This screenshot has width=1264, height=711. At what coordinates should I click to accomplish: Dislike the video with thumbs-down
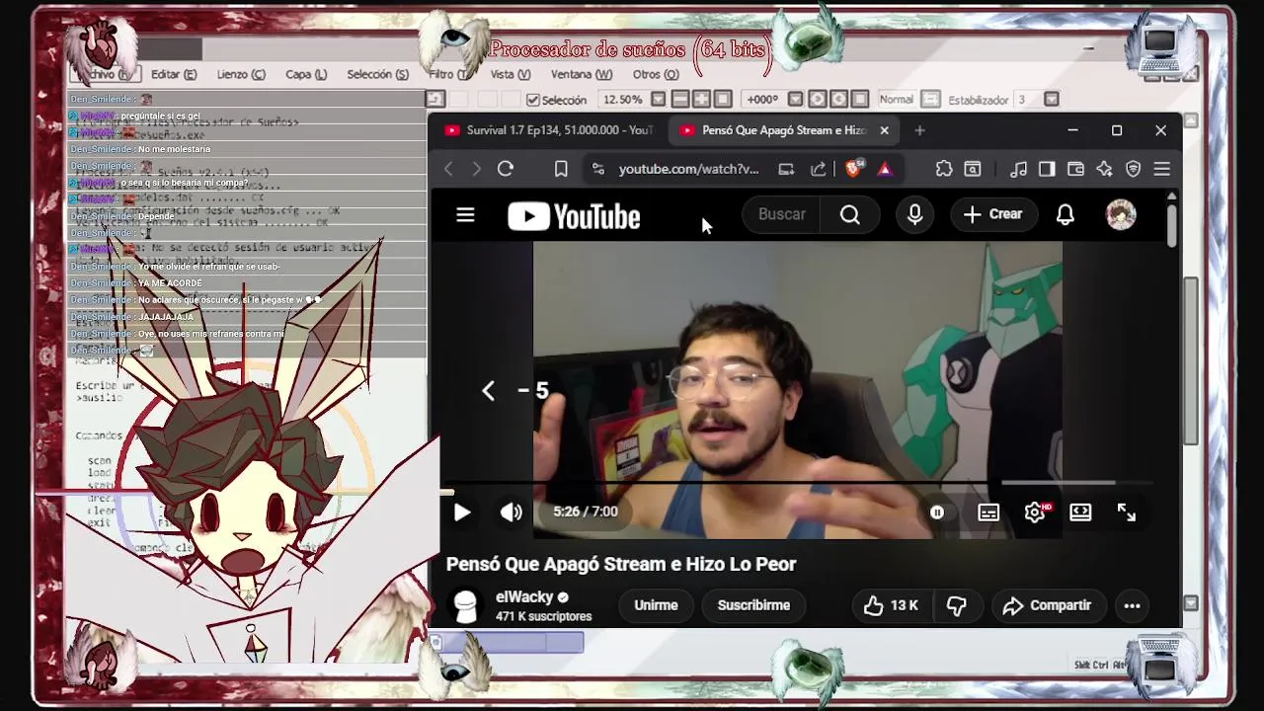click(x=956, y=605)
